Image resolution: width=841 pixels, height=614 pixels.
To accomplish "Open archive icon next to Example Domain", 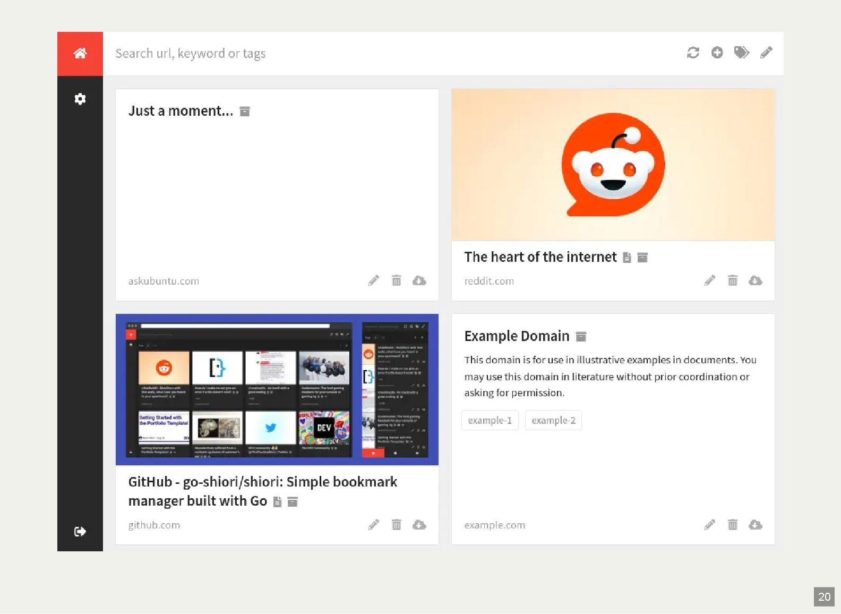I will 581,337.
